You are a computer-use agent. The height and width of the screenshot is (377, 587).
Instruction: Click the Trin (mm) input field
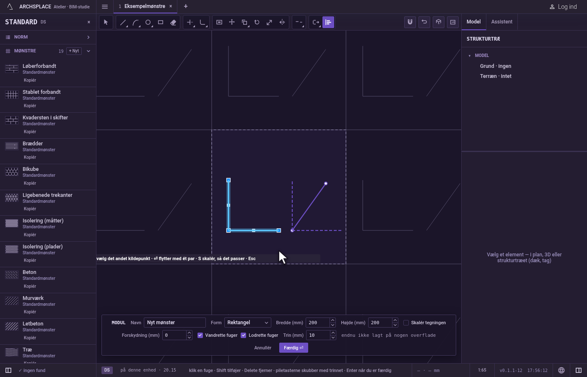tap(318, 335)
